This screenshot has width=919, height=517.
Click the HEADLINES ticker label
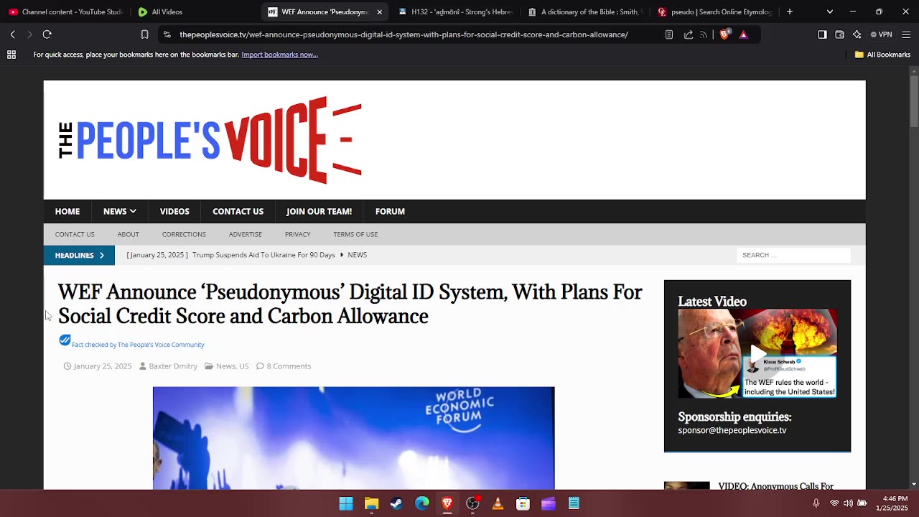tap(79, 255)
